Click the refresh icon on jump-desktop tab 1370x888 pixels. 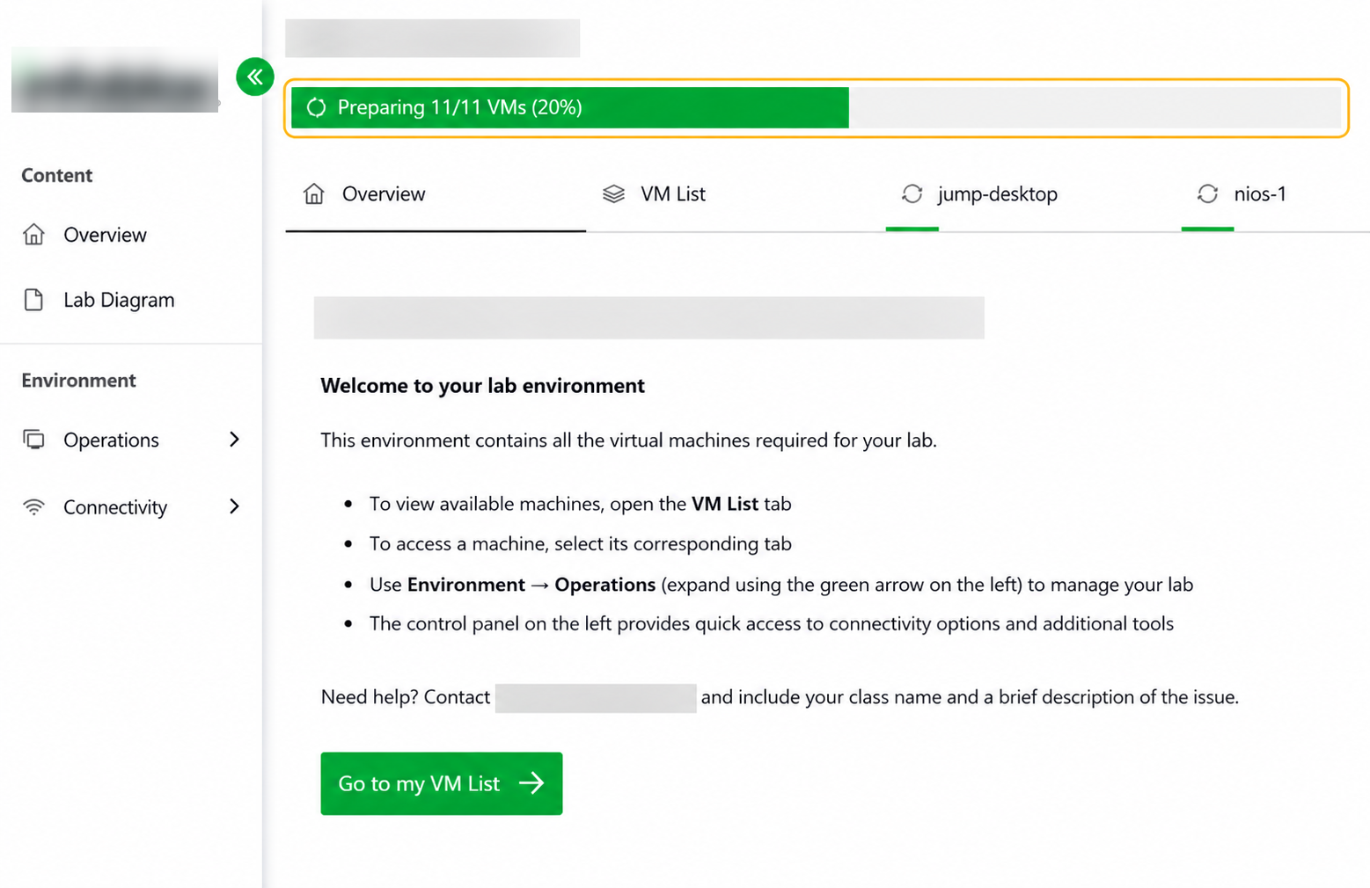pyautogui.click(x=912, y=193)
